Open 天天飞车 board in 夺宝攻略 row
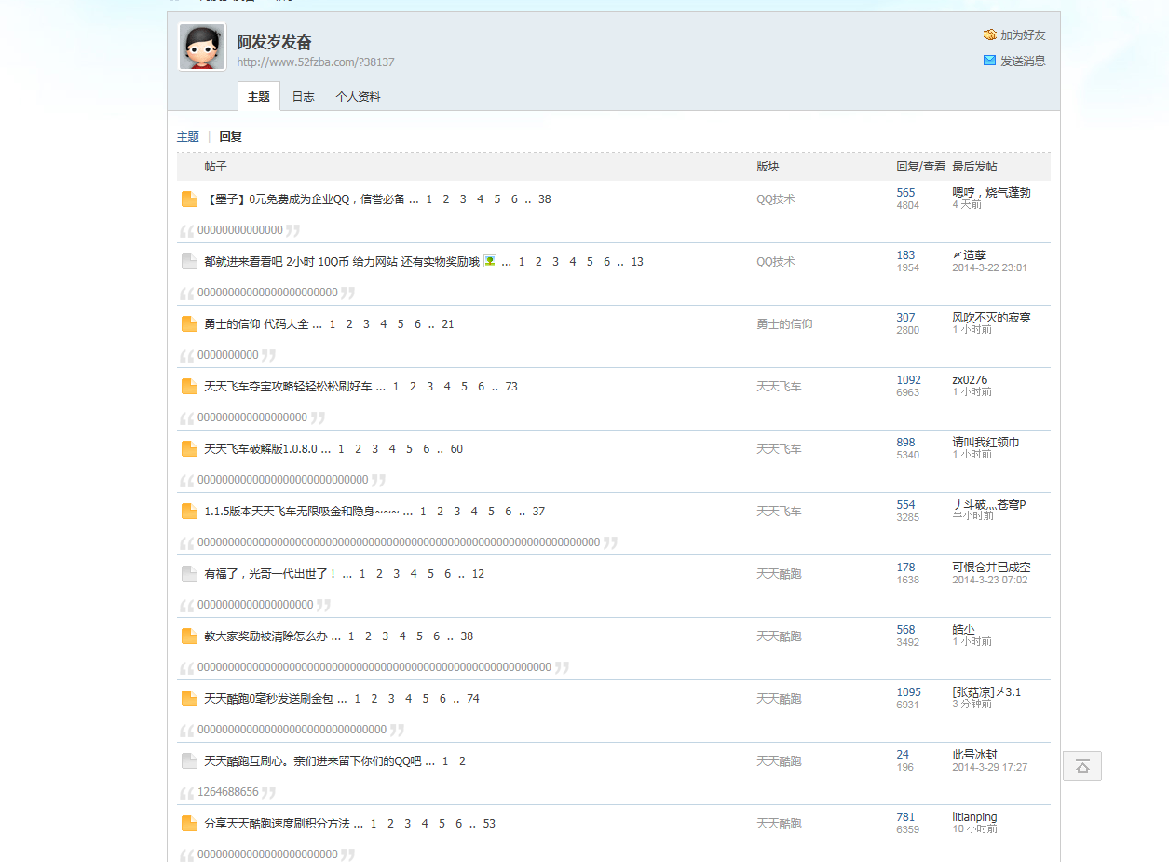This screenshot has width=1169, height=862. coord(779,386)
